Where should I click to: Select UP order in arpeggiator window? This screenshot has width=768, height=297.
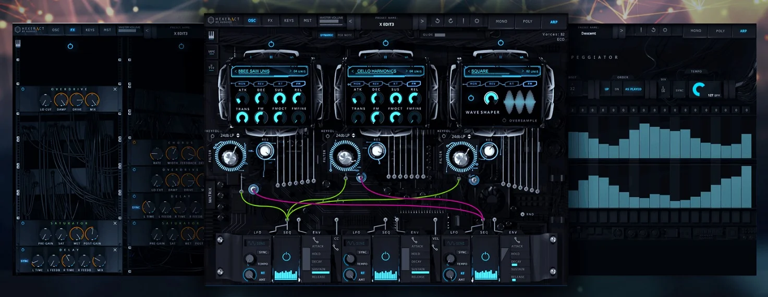coord(606,89)
